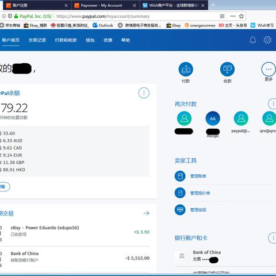Open Outlook bookmark
Viewport: 276px width, 276px height.
[103, 25]
